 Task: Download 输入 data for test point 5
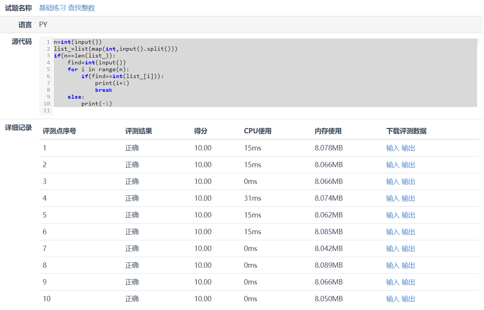(x=393, y=215)
